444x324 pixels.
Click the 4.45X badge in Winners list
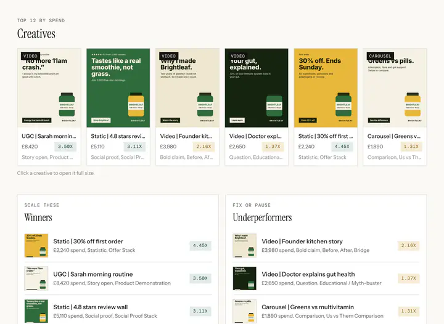pos(200,245)
